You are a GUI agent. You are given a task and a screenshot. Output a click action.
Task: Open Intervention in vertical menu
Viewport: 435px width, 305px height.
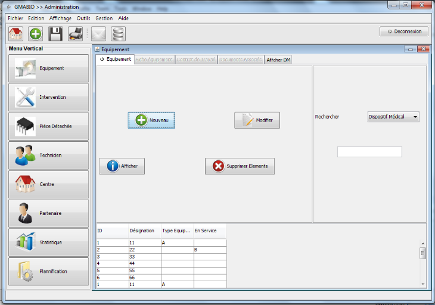48,97
